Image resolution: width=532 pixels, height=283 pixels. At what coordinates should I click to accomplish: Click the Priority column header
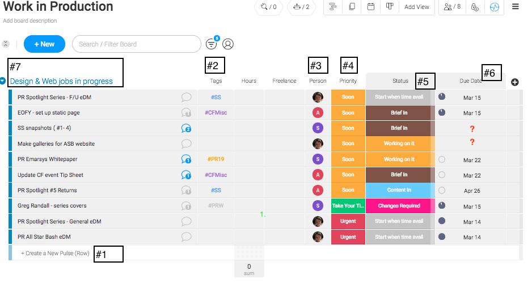tap(348, 81)
